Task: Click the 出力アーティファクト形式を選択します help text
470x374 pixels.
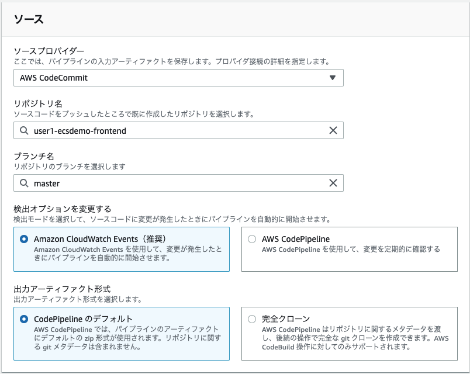Action: [78, 299]
